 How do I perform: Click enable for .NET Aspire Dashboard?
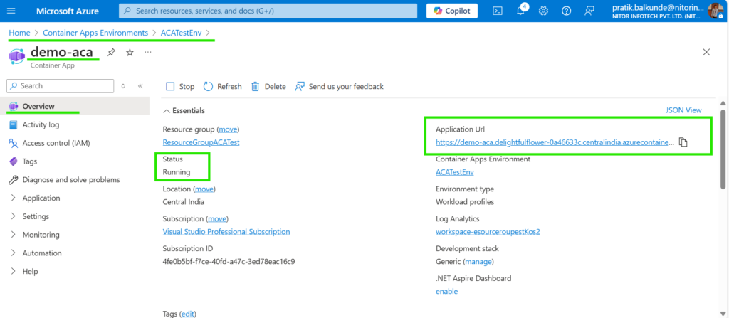(x=447, y=292)
